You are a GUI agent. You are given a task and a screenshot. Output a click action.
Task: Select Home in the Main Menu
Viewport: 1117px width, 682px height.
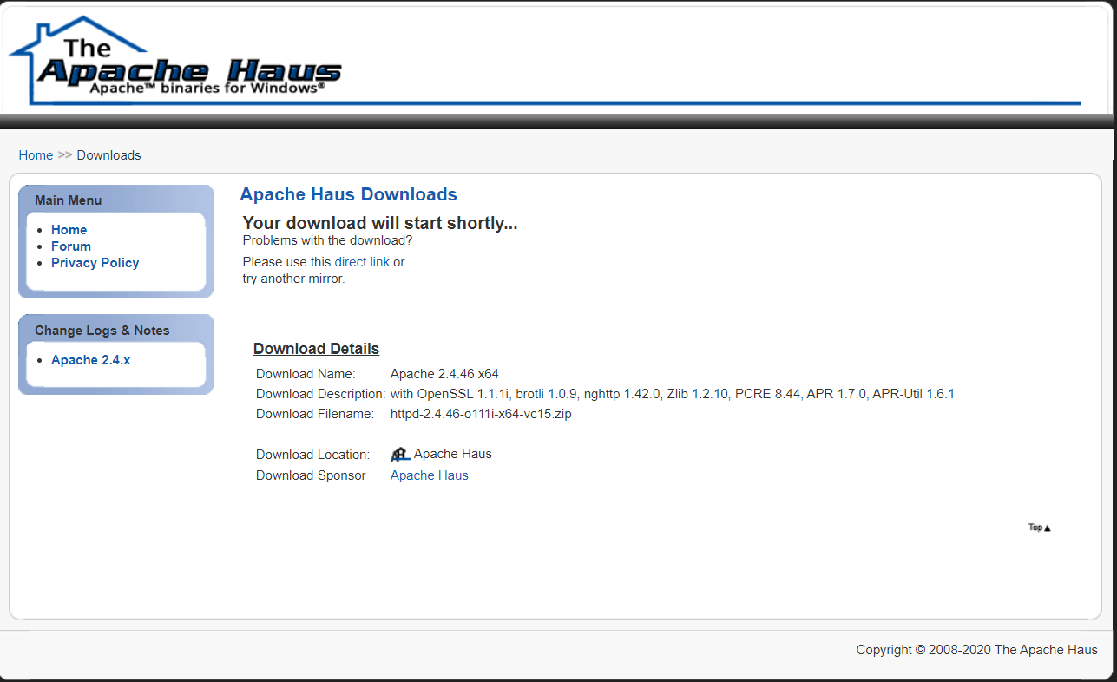click(69, 230)
